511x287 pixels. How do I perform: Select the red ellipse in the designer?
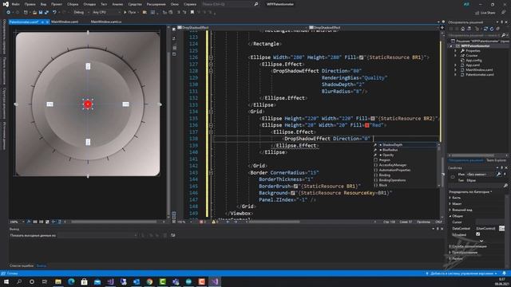[88, 104]
